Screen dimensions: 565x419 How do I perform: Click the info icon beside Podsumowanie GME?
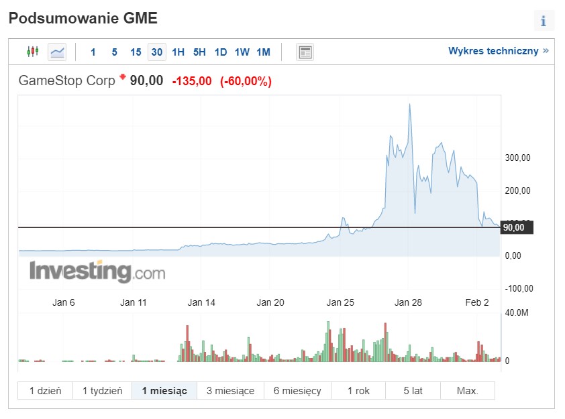click(544, 21)
